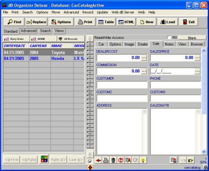Click the red back arrow icon
The image size is (209, 171).
tap(98, 160)
